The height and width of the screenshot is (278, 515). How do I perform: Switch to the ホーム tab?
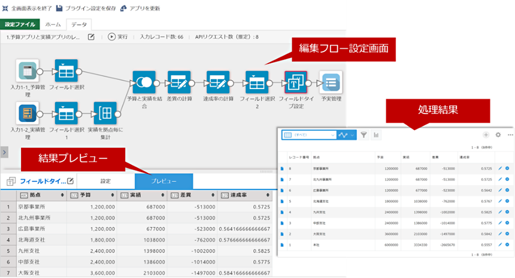(x=53, y=25)
